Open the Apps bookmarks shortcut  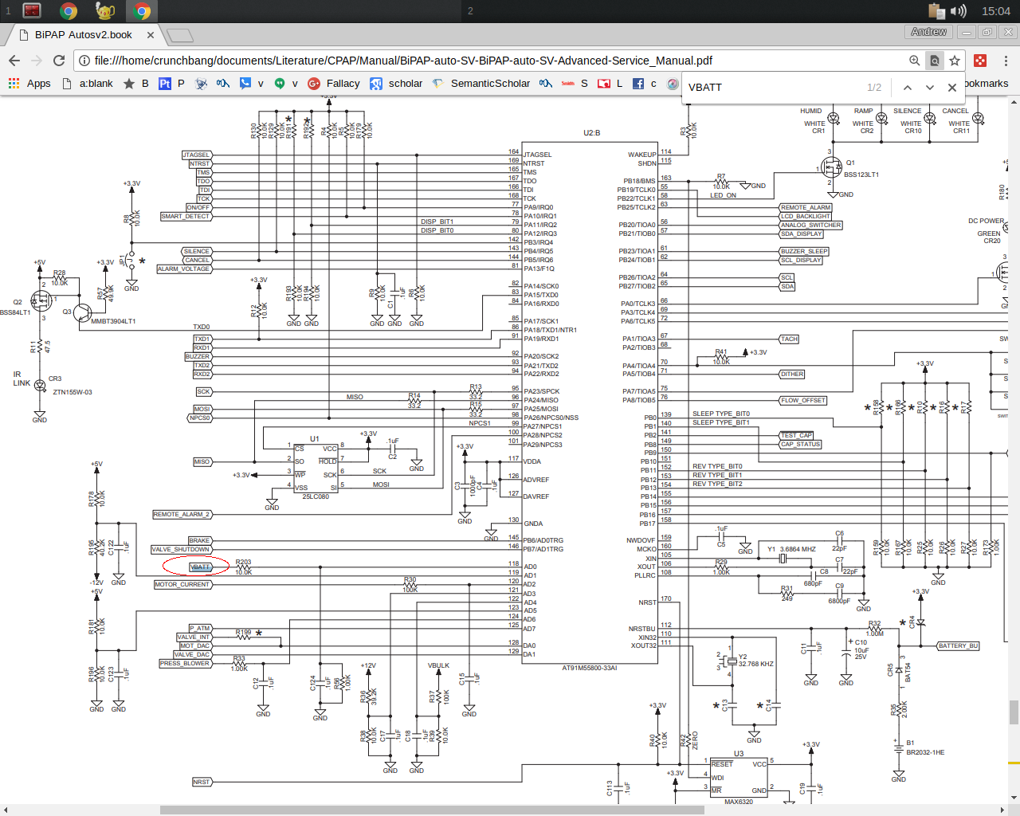[29, 84]
